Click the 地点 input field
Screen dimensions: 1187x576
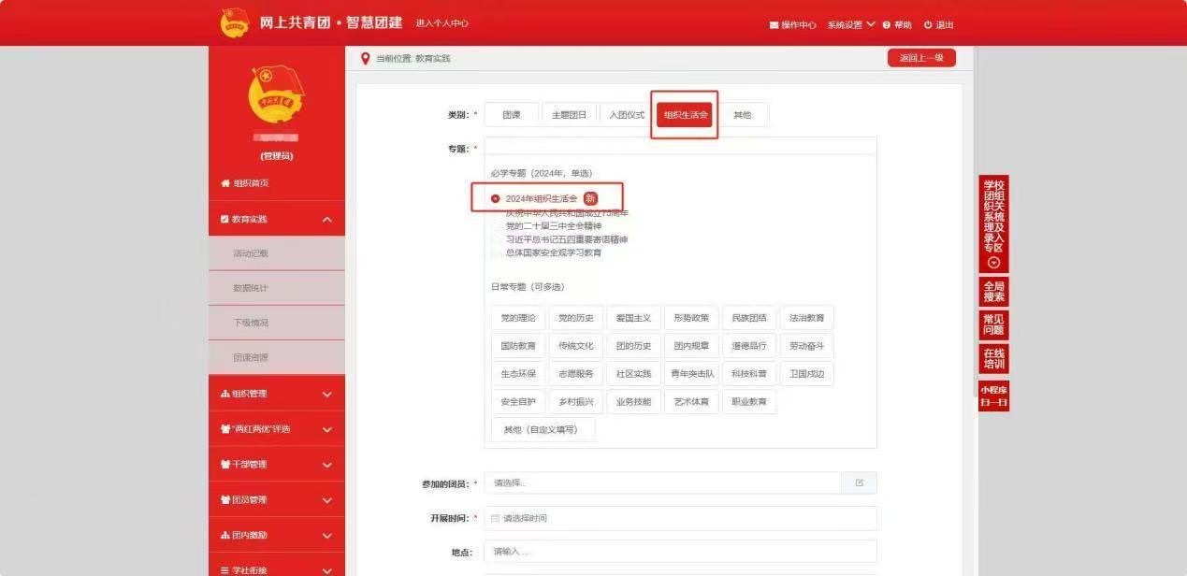(x=680, y=552)
